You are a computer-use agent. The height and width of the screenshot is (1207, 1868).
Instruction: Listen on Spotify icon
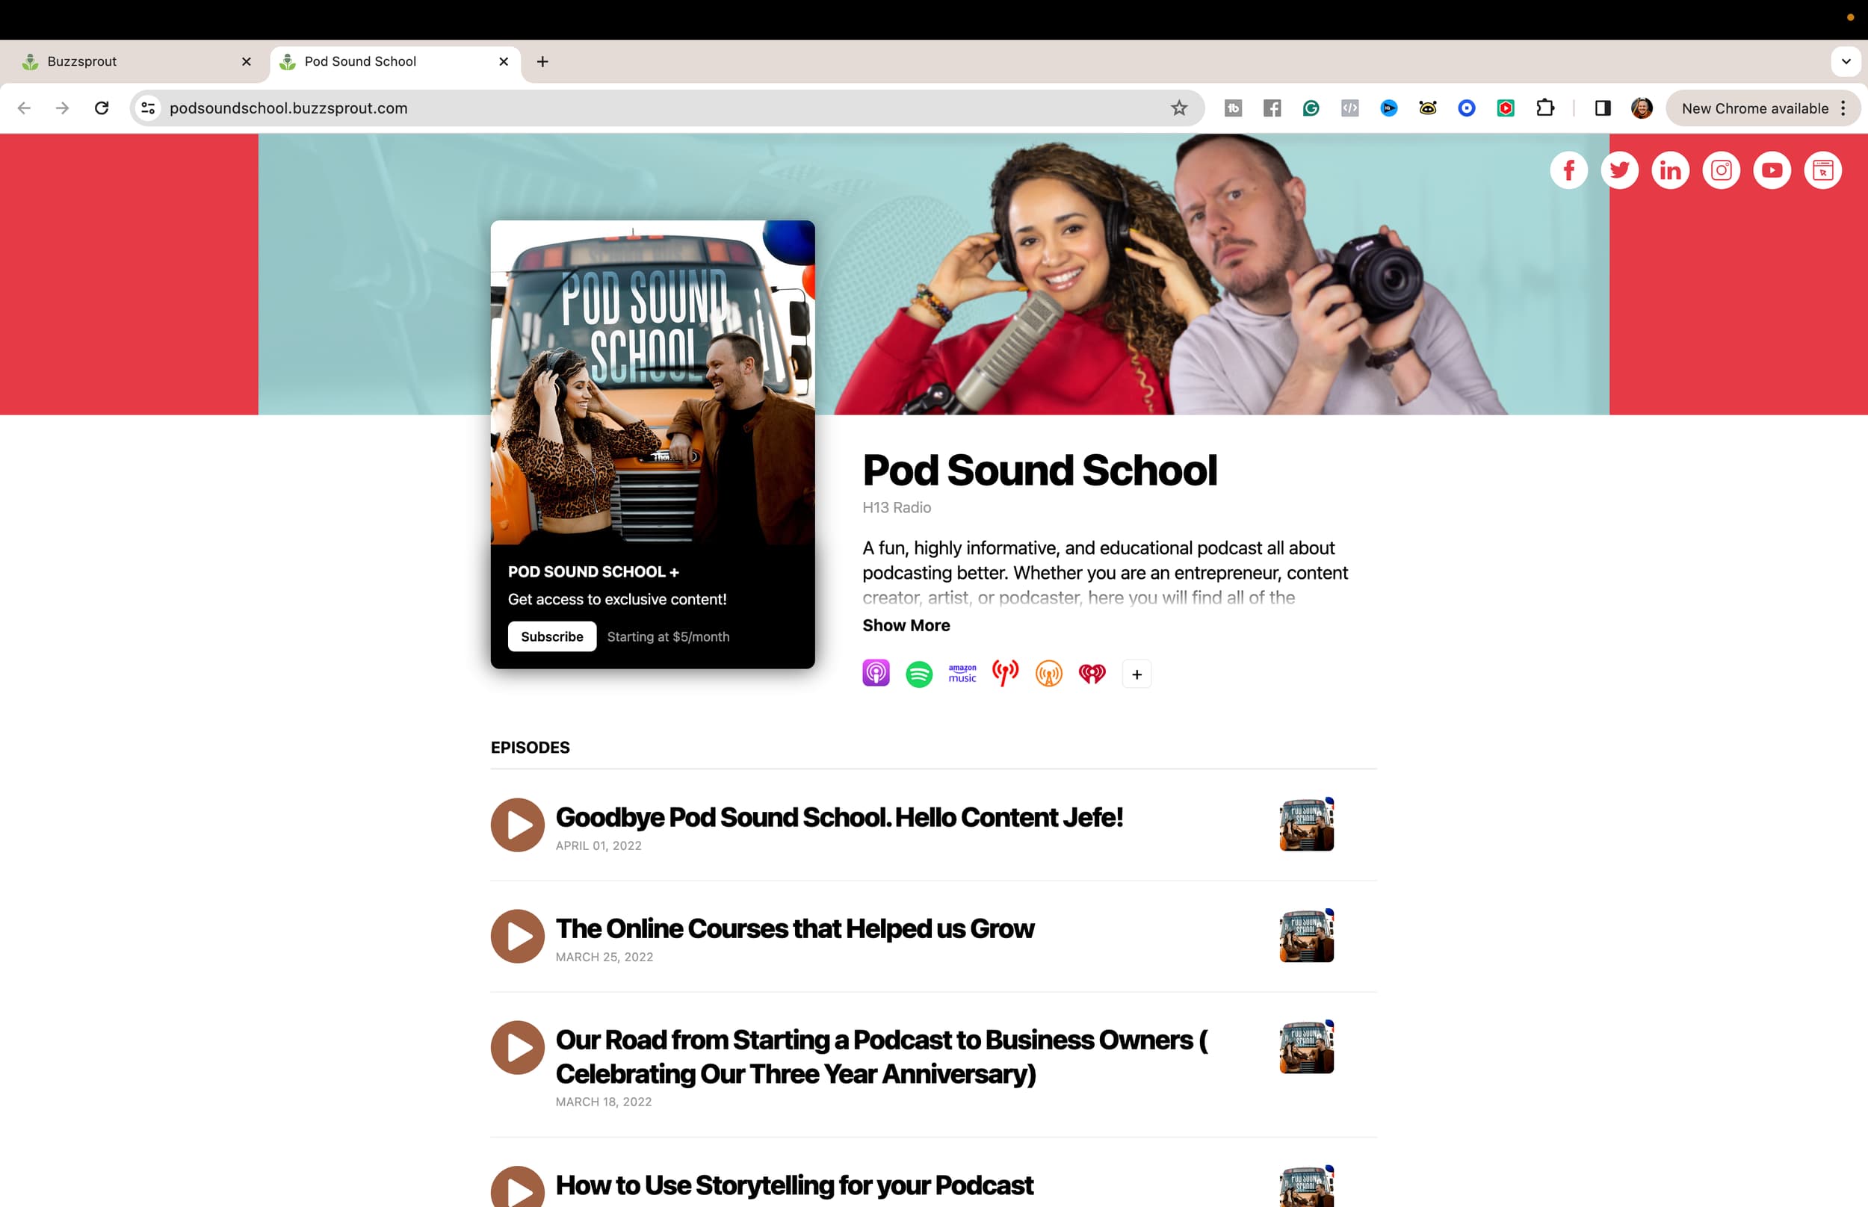[920, 674]
